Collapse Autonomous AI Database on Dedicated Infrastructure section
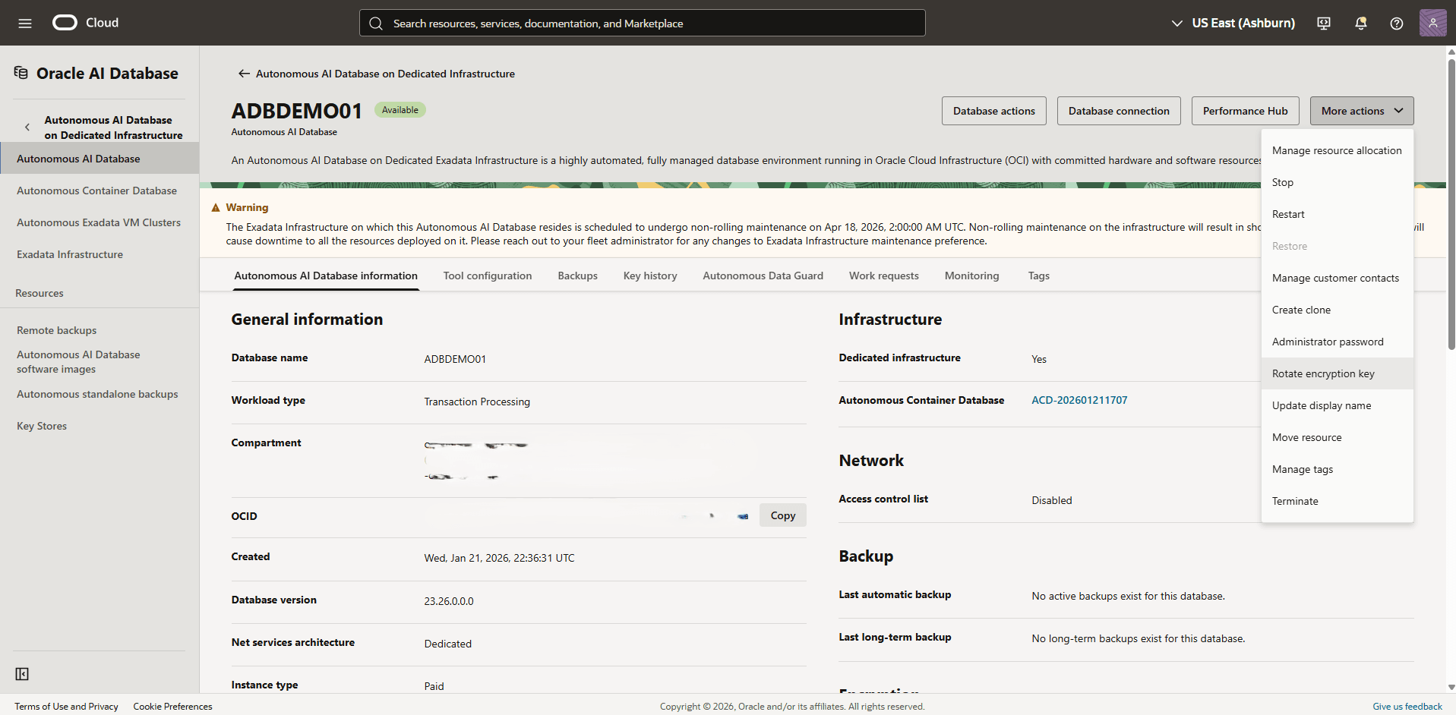 (27, 127)
